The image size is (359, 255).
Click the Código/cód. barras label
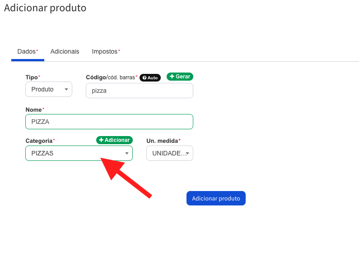click(112, 77)
